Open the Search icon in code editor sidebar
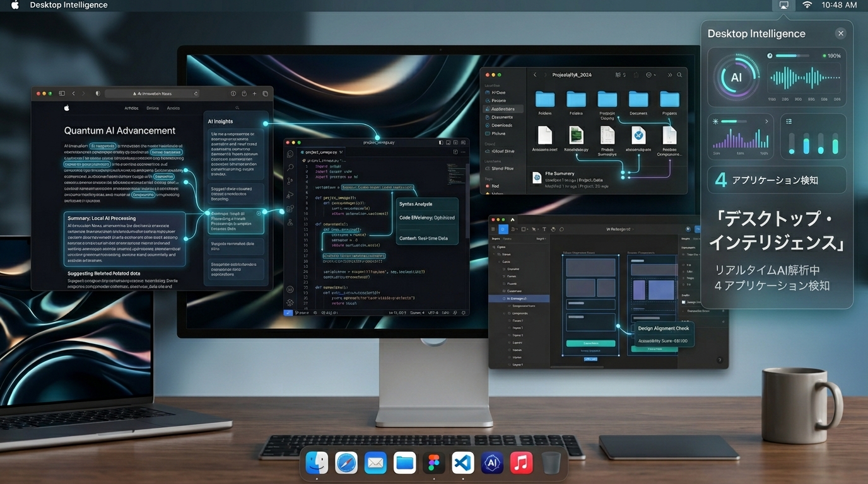Screen dimensions: 868x484 pos(290,168)
